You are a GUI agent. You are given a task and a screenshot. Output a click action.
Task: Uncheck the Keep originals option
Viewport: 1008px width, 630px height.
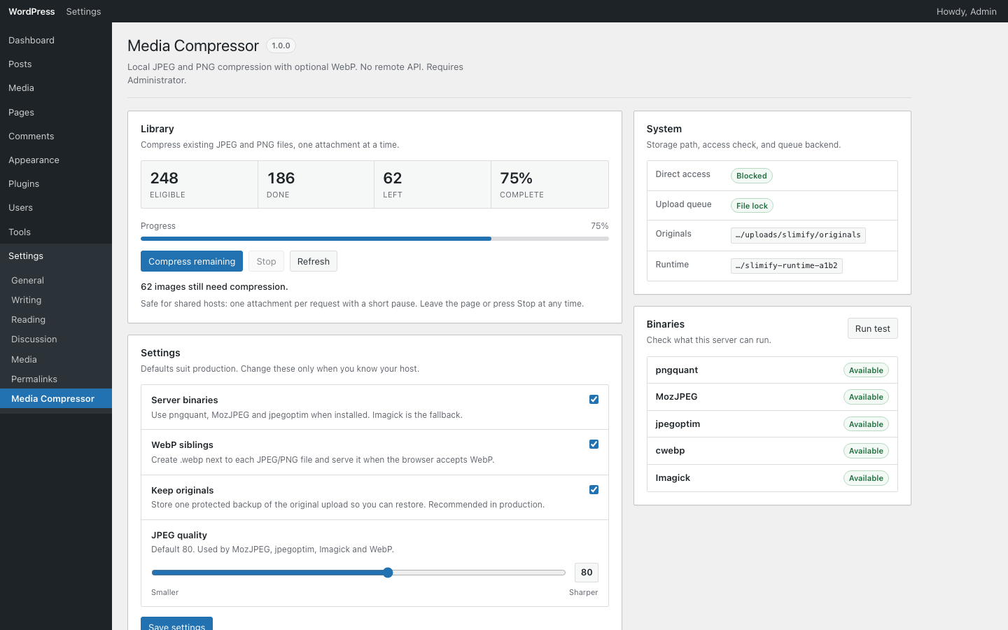click(594, 490)
